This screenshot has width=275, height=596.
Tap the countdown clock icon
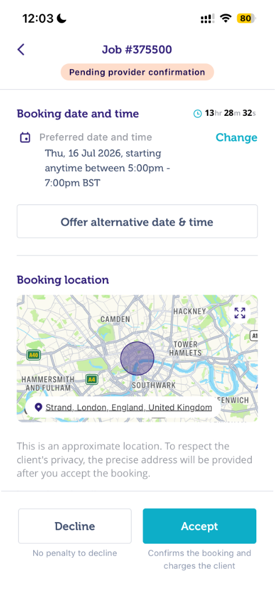[198, 113]
